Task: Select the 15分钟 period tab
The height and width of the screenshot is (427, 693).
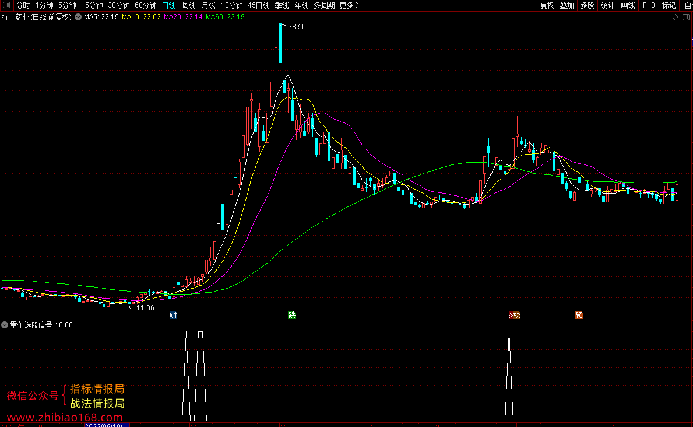Action: point(92,5)
